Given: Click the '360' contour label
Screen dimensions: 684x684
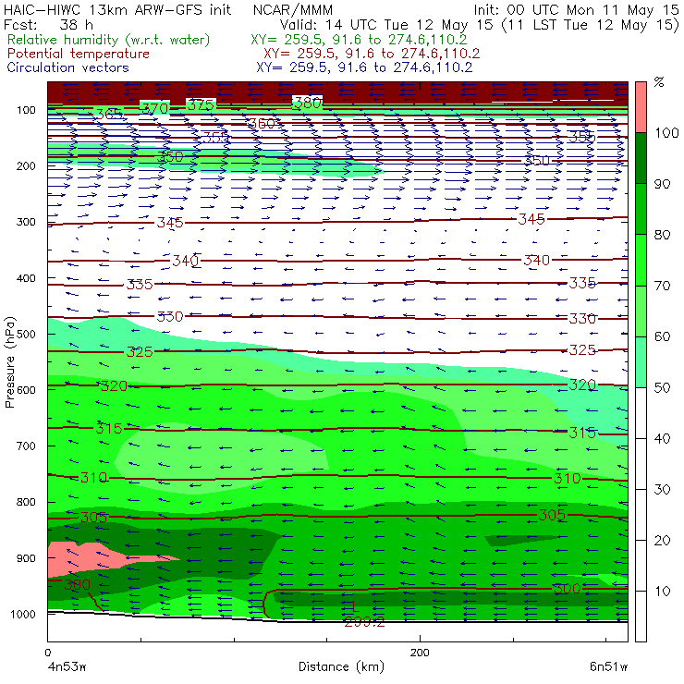Looking at the screenshot, I should click(x=262, y=124).
